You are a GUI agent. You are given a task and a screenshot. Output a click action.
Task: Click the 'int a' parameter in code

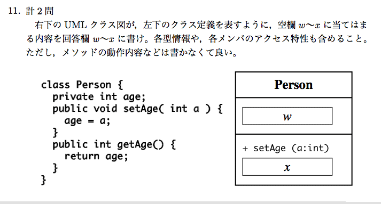coord(185,109)
